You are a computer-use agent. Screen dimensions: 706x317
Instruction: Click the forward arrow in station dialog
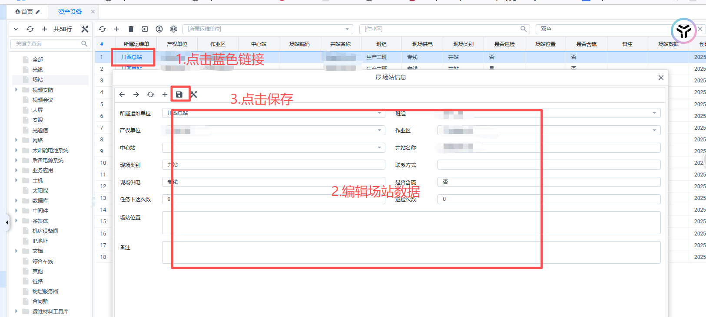pyautogui.click(x=136, y=95)
